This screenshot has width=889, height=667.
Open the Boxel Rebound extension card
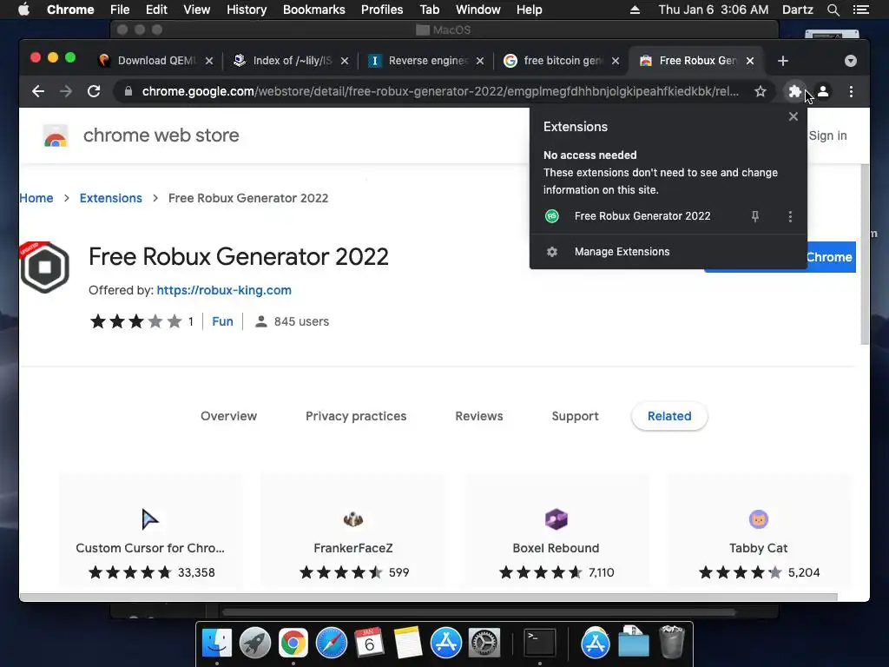coord(556,529)
